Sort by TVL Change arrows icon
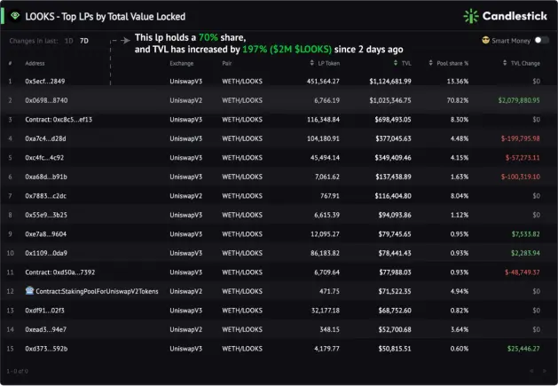The height and width of the screenshot is (386, 558). [x=505, y=63]
